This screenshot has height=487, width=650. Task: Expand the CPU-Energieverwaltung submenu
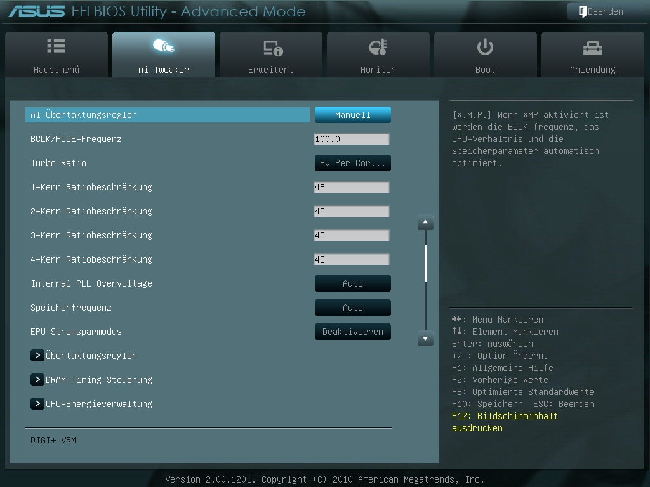coord(91,403)
